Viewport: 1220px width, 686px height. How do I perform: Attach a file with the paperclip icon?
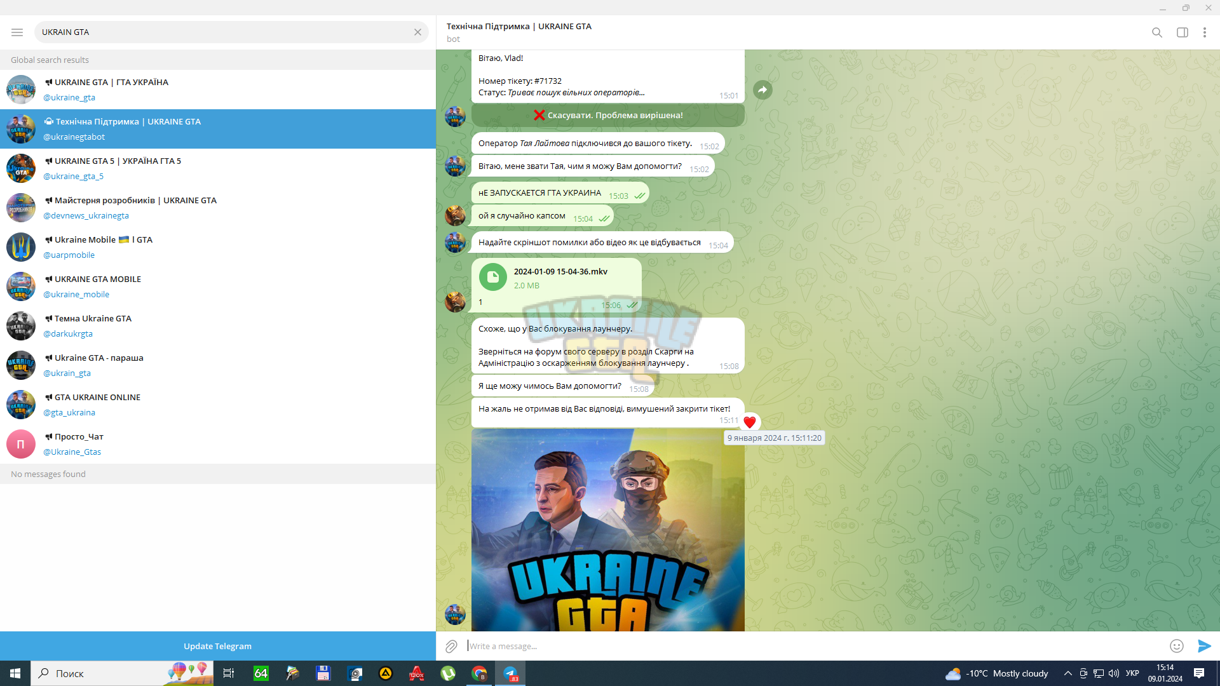451,647
